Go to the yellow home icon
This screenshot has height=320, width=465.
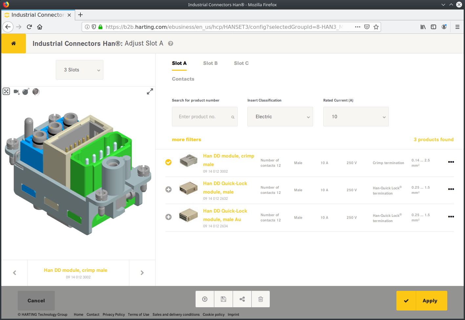tap(13, 43)
